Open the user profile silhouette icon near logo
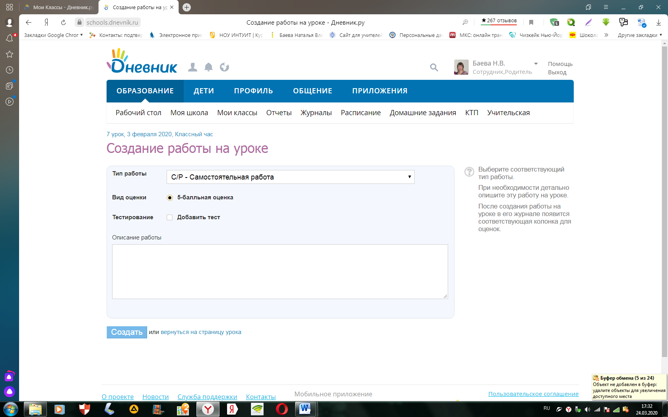 192,67
